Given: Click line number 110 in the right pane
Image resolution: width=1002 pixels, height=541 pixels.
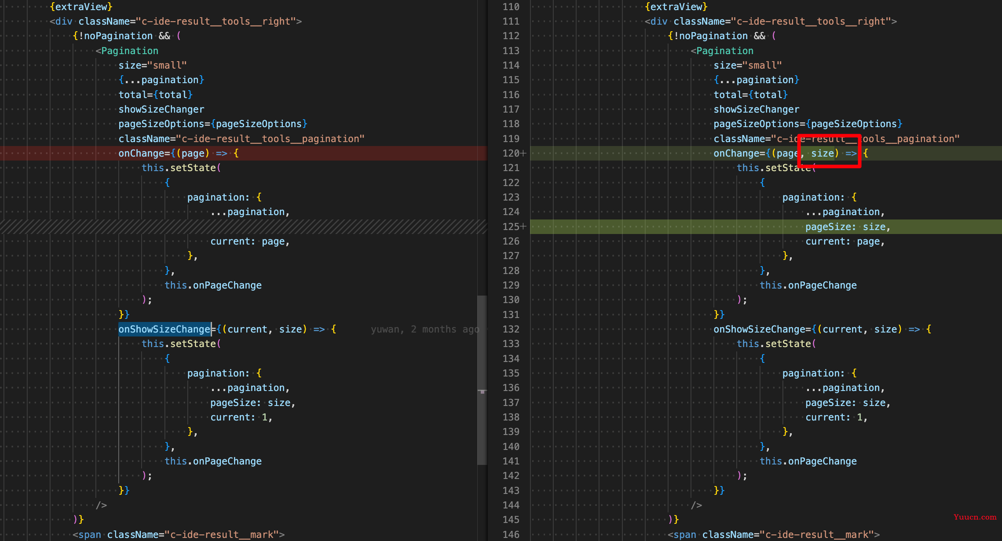Looking at the screenshot, I should 511,7.
